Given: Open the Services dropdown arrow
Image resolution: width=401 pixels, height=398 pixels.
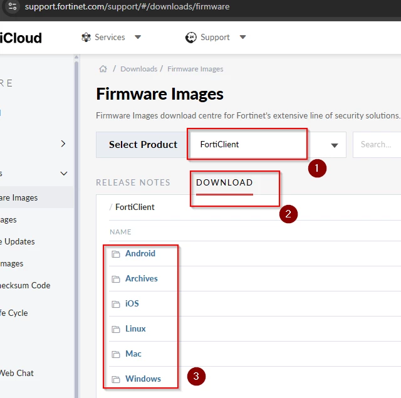Looking at the screenshot, I should click(138, 38).
